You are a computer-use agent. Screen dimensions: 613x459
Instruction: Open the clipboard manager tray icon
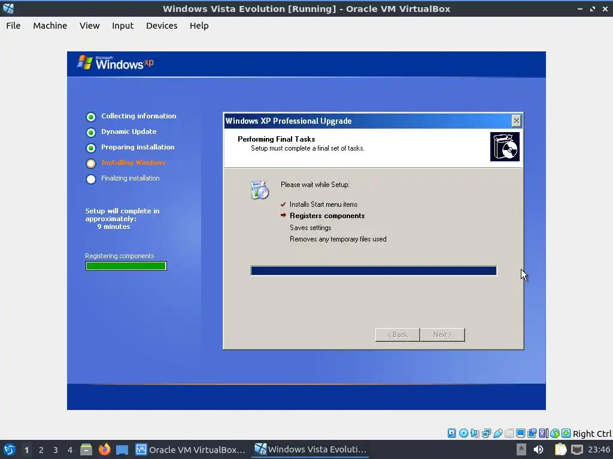coord(560,449)
